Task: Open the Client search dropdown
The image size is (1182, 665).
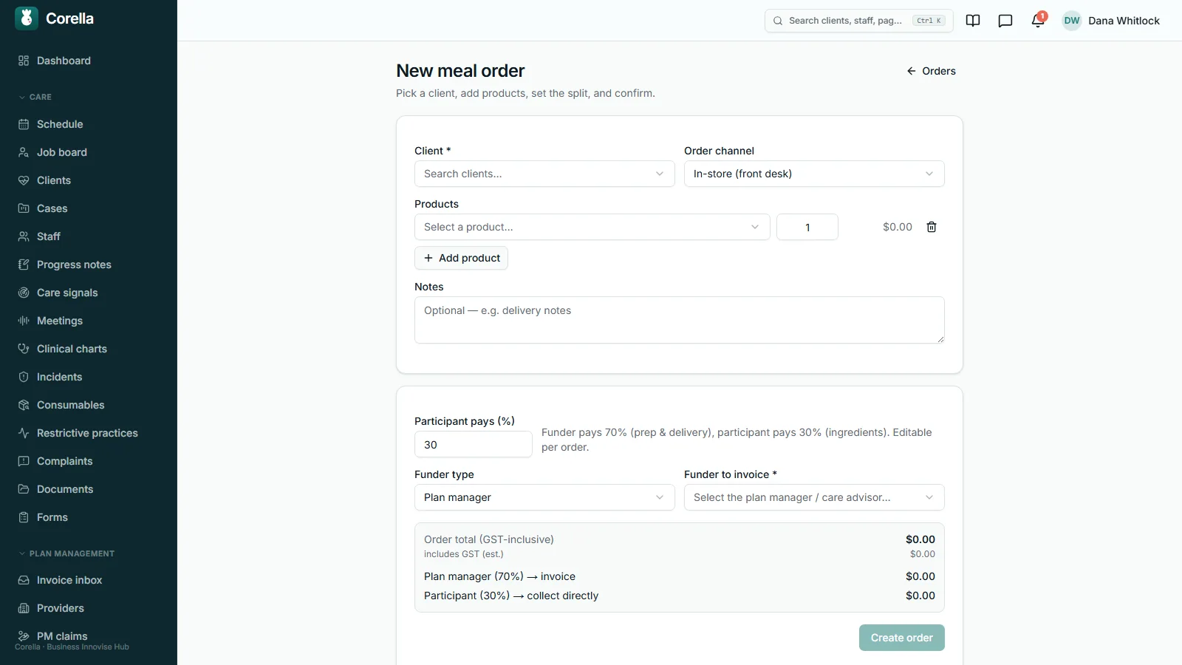Action: [x=544, y=174]
